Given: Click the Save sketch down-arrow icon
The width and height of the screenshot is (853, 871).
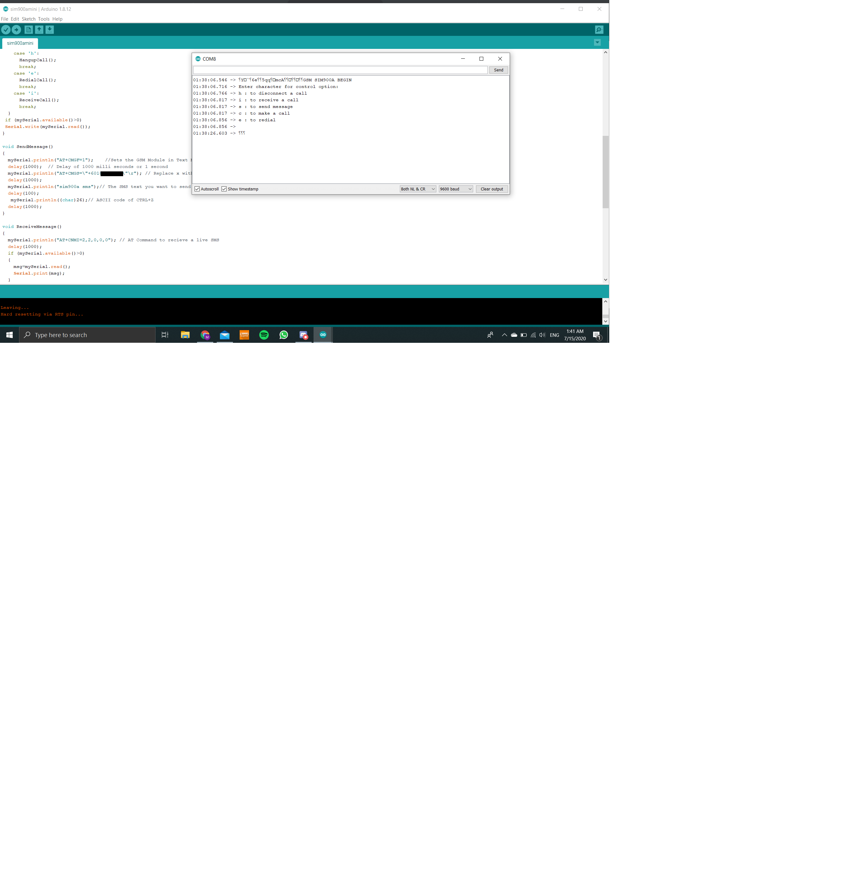Looking at the screenshot, I should click(50, 30).
